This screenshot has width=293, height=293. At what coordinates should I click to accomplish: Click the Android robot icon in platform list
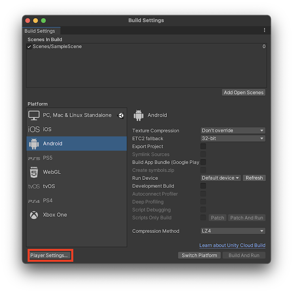[34, 144]
